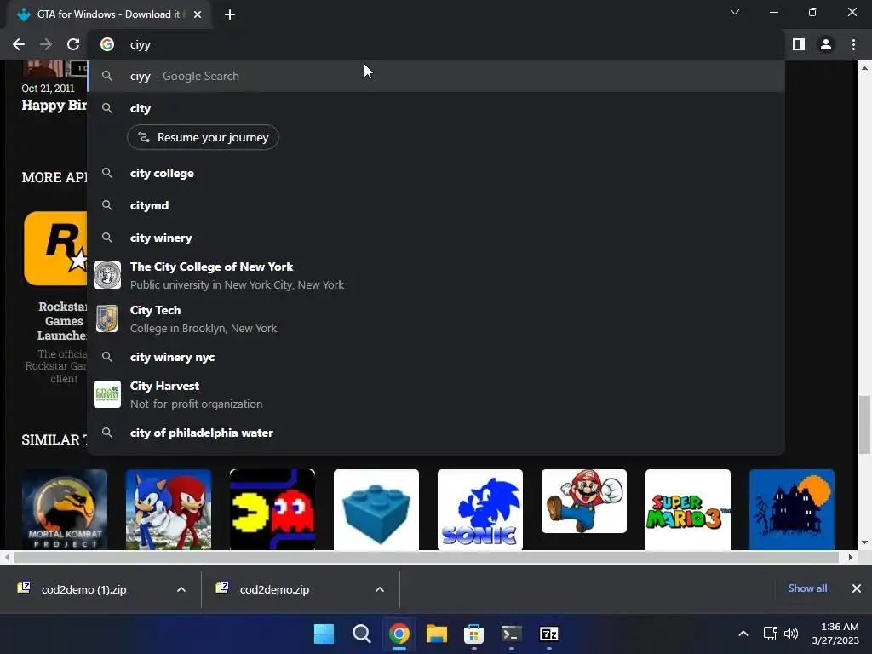Click the network status tray icon
This screenshot has width=872, height=654.
pos(770,634)
